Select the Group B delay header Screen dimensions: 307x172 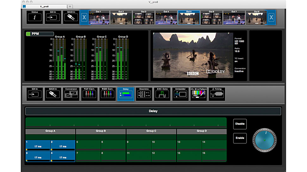pyautogui.click(x=101, y=131)
